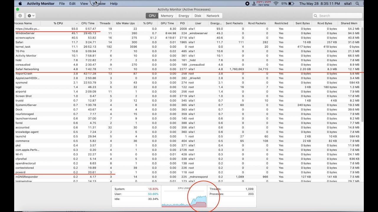
Task: Open the gear action dropdown
Action: point(31,16)
